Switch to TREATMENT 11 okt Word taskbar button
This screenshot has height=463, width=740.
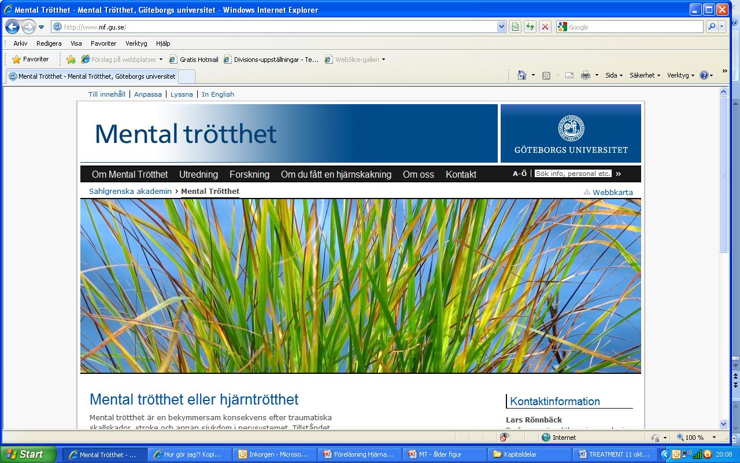(615, 454)
